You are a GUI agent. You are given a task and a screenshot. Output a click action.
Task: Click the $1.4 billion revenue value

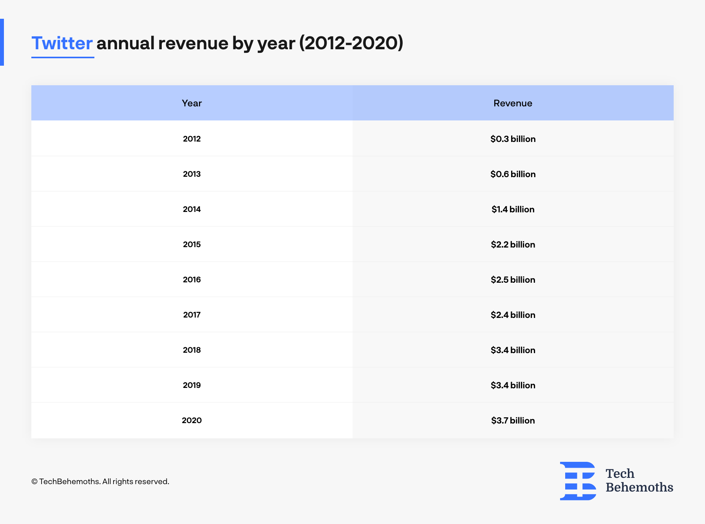pyautogui.click(x=513, y=209)
